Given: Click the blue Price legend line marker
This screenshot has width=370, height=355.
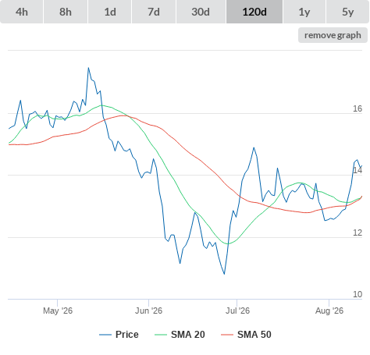Looking at the screenshot, I should pyautogui.click(x=105, y=335).
